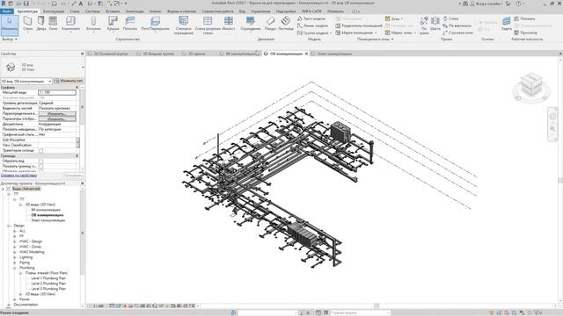Click Save in the quick access toolbar

click(x=26, y=4)
